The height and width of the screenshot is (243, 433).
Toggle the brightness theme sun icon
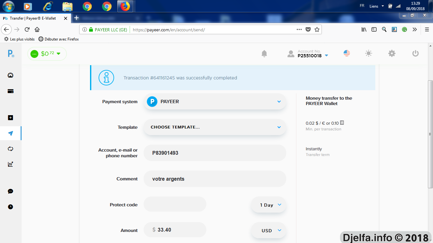point(368,53)
